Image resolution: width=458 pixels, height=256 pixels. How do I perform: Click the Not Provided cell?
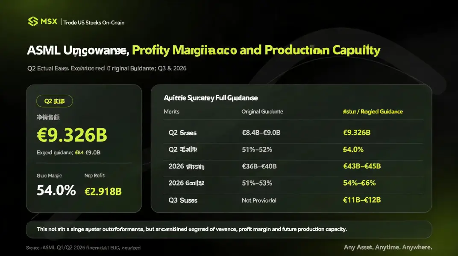coord(259,201)
